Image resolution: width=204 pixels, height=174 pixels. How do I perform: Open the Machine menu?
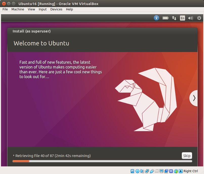(x=18, y=9)
